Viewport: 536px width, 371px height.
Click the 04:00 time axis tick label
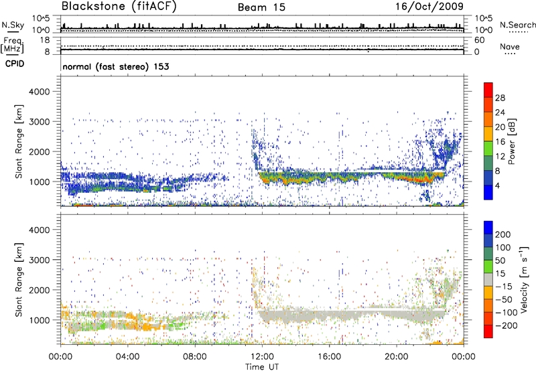(127, 357)
